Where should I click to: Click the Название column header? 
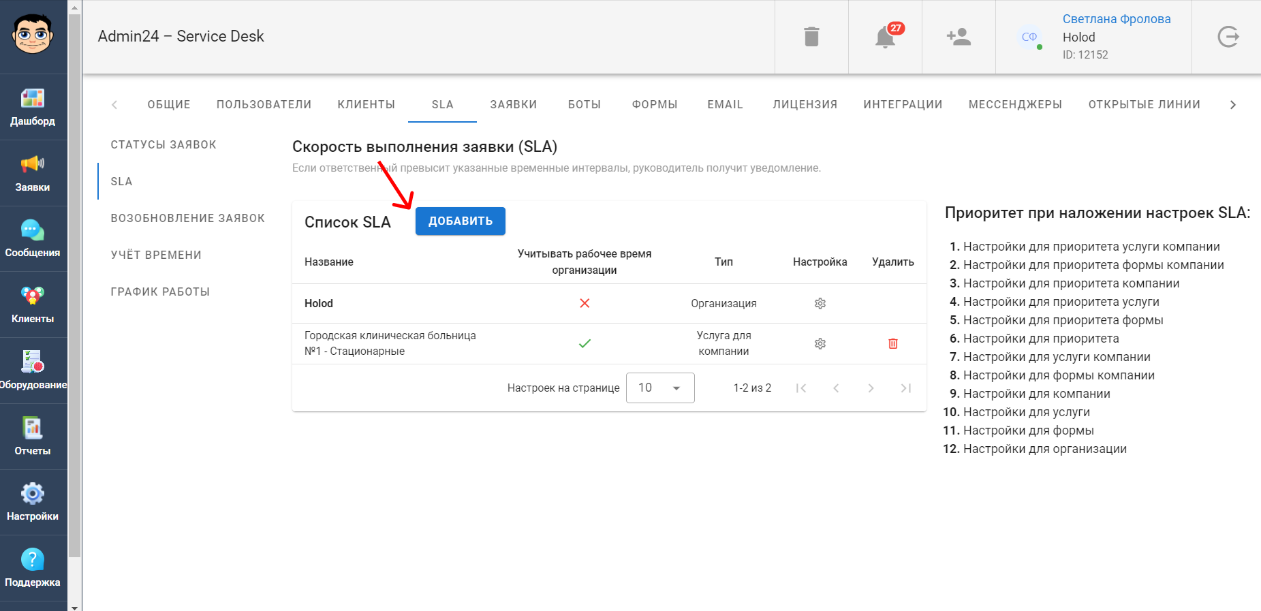pos(329,262)
